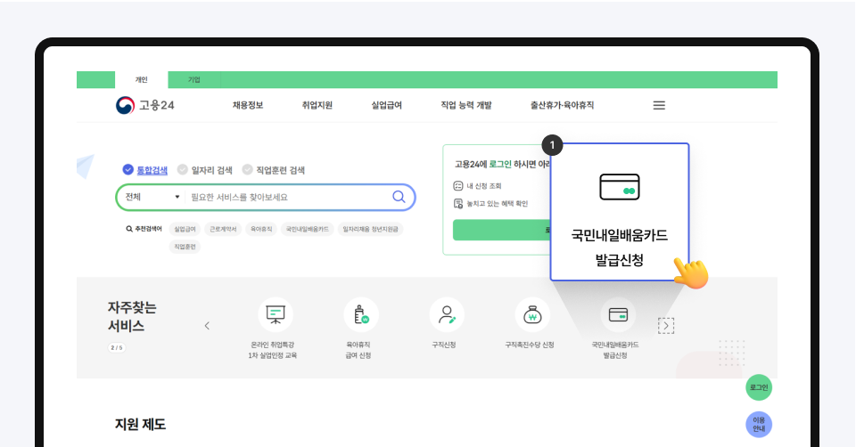
Task: Click 내 신청 조회 link
Action: tap(483, 186)
